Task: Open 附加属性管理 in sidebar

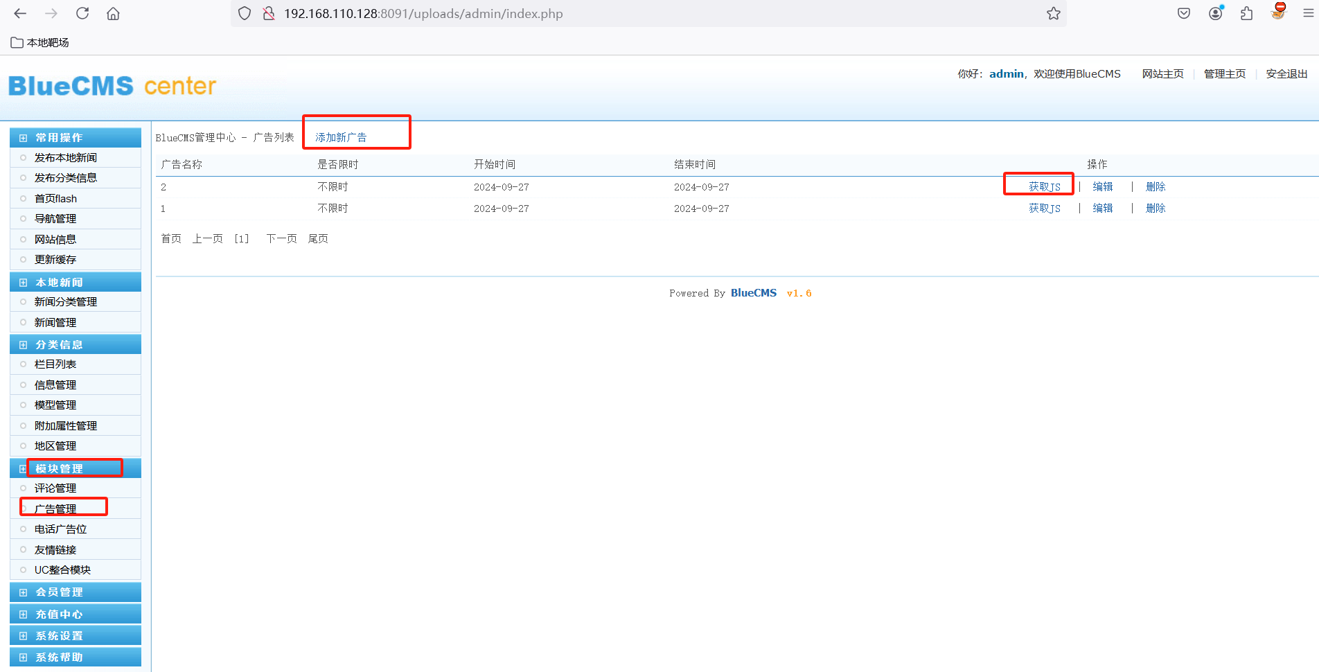Action: pos(66,426)
